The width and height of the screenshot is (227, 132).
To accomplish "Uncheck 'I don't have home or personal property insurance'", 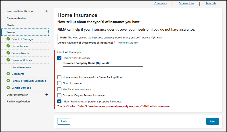I will (x=59, y=102).
